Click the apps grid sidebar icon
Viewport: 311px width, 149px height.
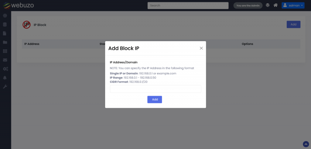5,51
